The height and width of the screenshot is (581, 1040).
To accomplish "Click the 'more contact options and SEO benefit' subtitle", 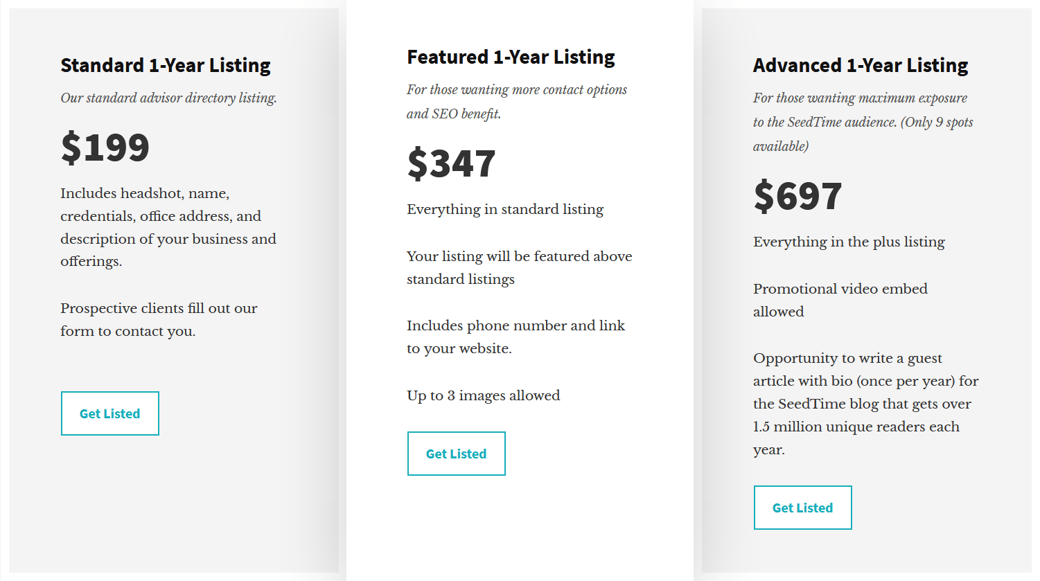I will tap(516, 102).
